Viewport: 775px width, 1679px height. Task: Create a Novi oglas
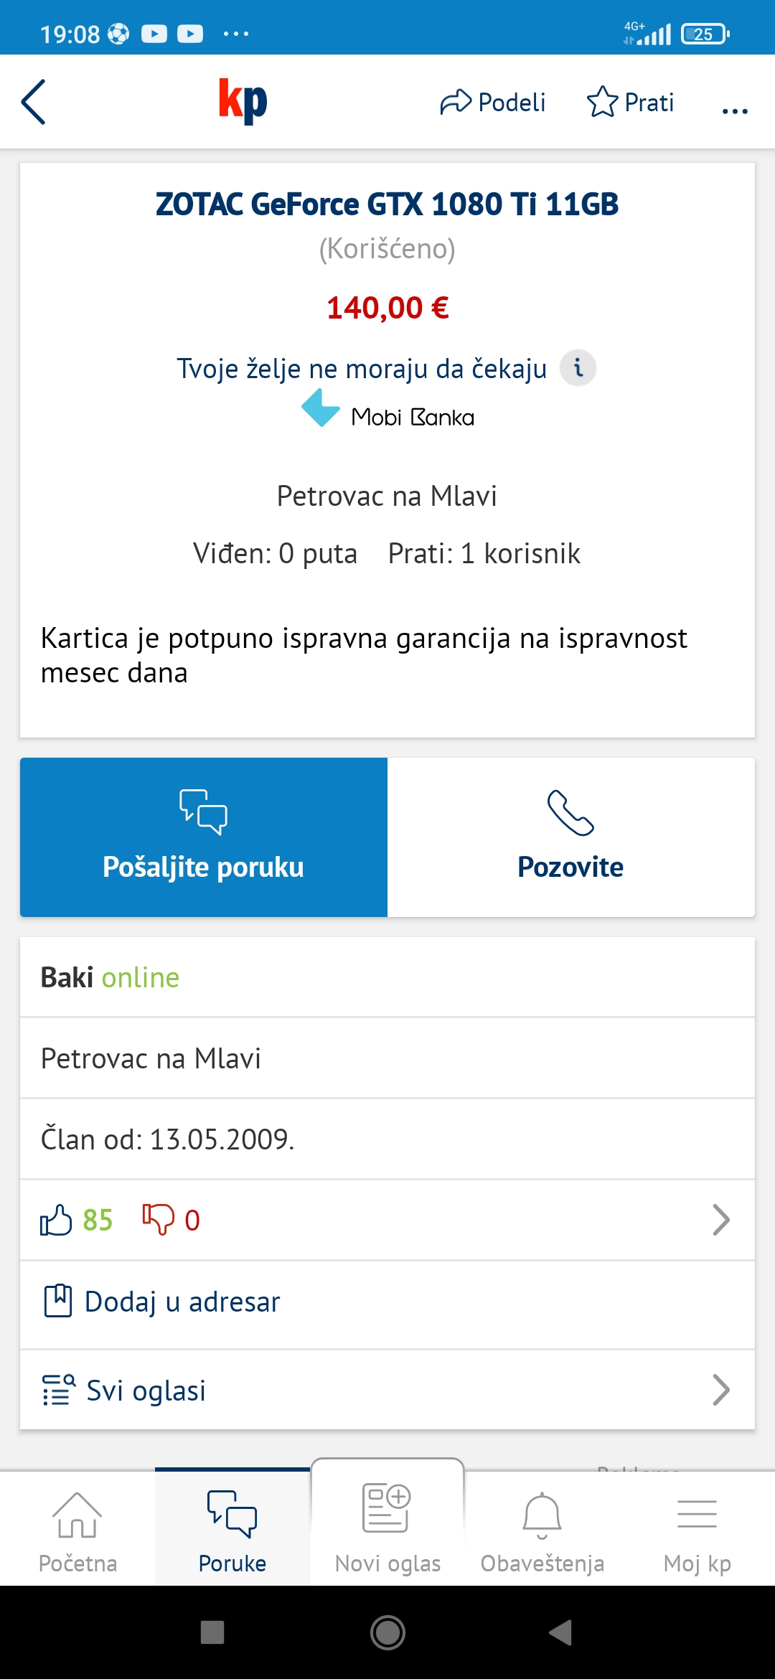tap(387, 1528)
